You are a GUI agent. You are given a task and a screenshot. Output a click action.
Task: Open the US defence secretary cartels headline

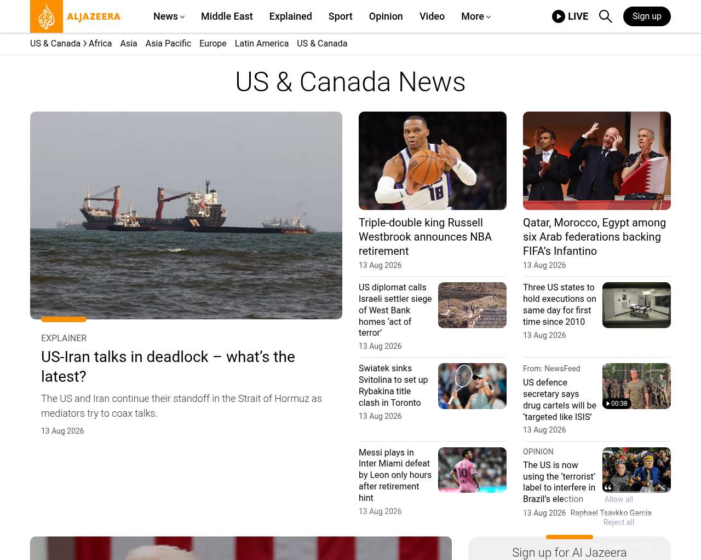point(560,400)
